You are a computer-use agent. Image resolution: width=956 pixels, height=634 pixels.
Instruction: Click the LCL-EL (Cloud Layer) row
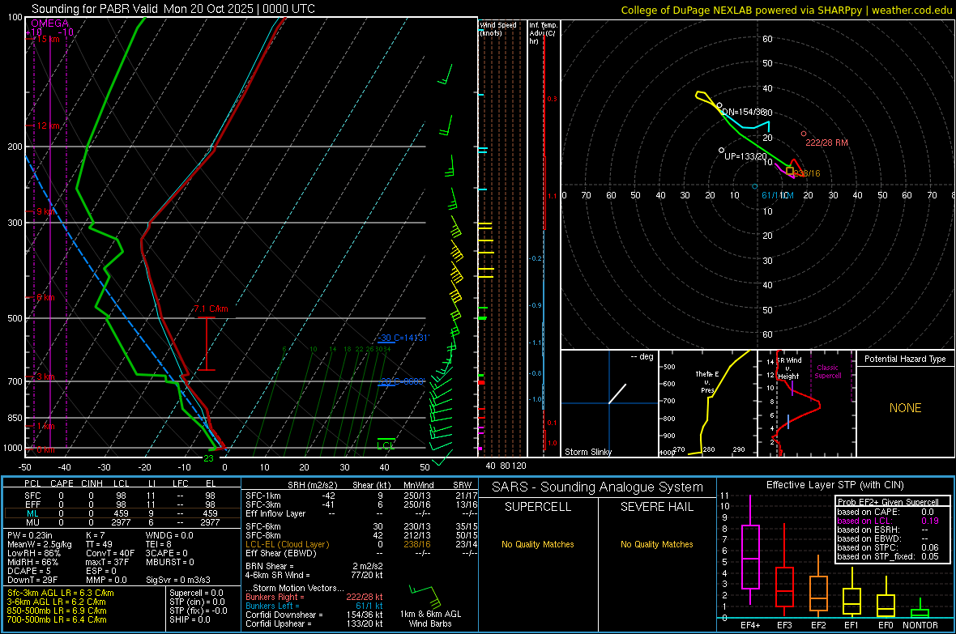[361, 544]
